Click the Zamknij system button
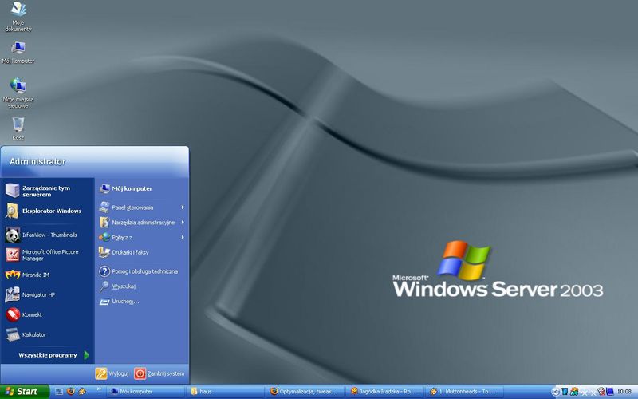638x399 pixels. click(x=159, y=373)
